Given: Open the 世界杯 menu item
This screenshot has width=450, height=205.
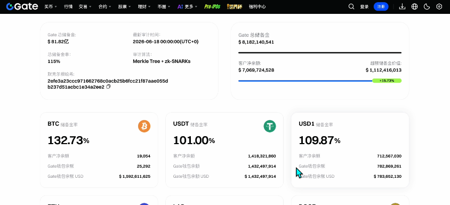Looking at the screenshot, I should click(235, 6).
